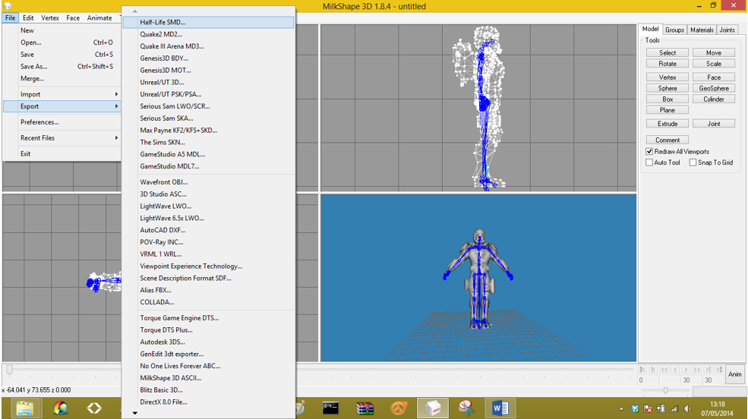This screenshot has height=419, width=748.
Task: Jump to last frame of the animation
Action: click(719, 370)
